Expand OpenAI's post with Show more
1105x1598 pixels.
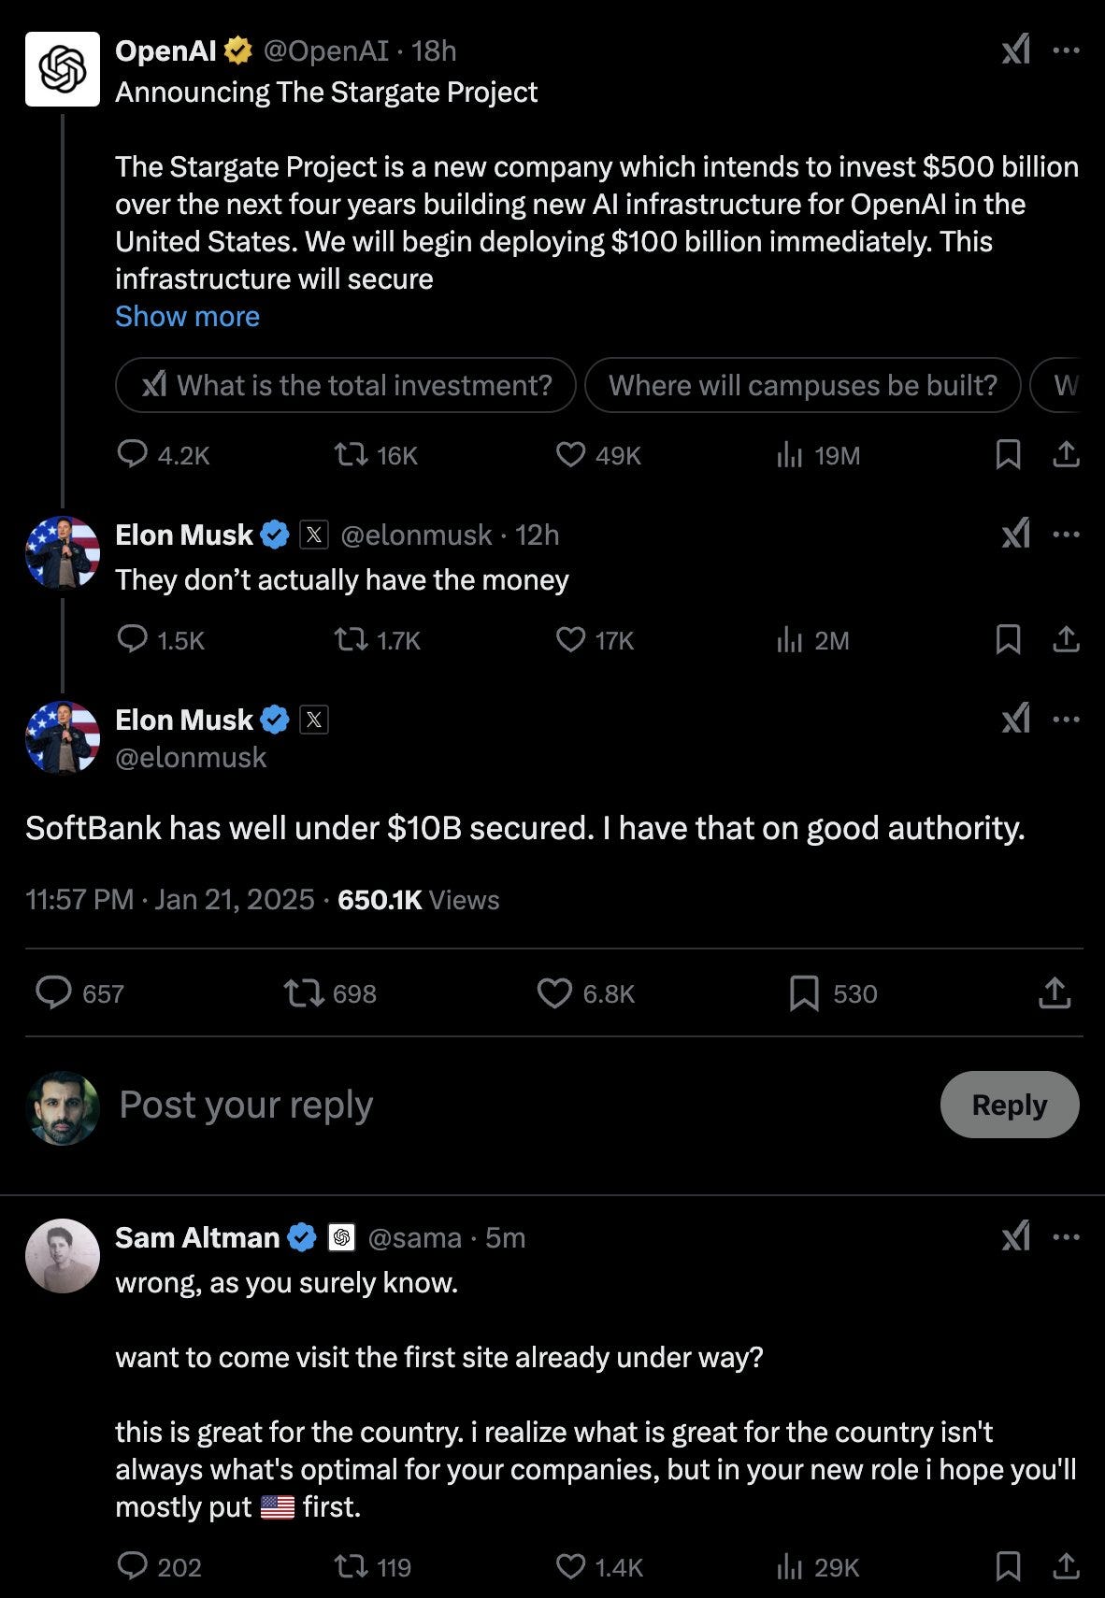[187, 317]
